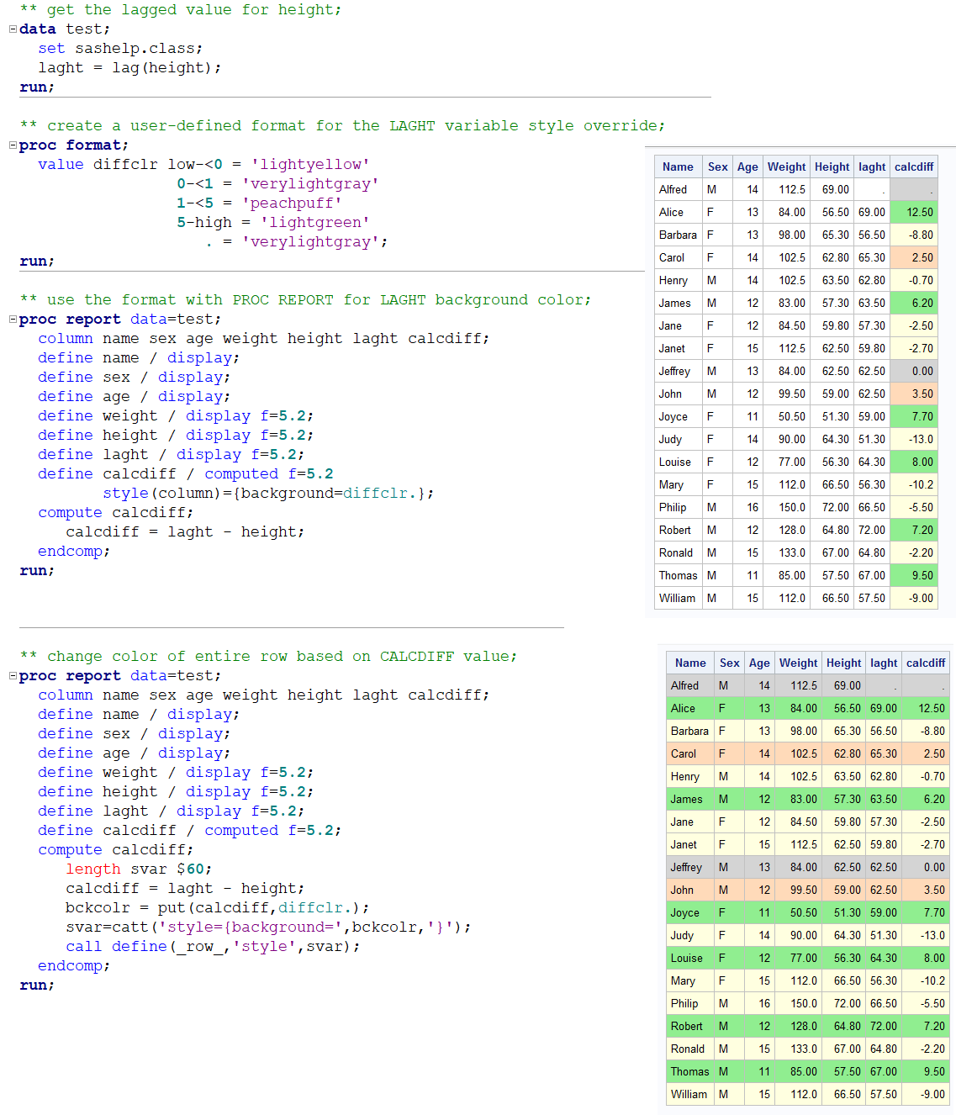The image size is (956, 1115).
Task: Click the compute calcdiff statement in first report
Action: click(114, 512)
